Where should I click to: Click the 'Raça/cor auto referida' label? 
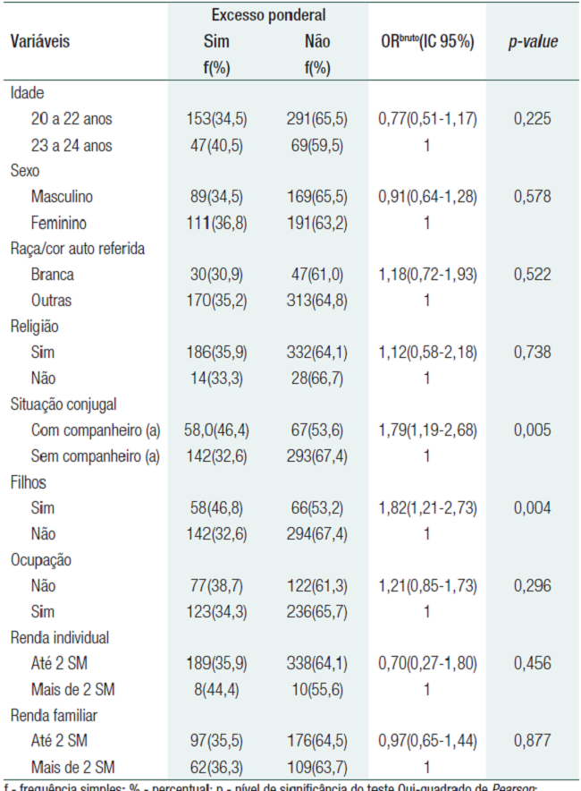[x=78, y=249]
